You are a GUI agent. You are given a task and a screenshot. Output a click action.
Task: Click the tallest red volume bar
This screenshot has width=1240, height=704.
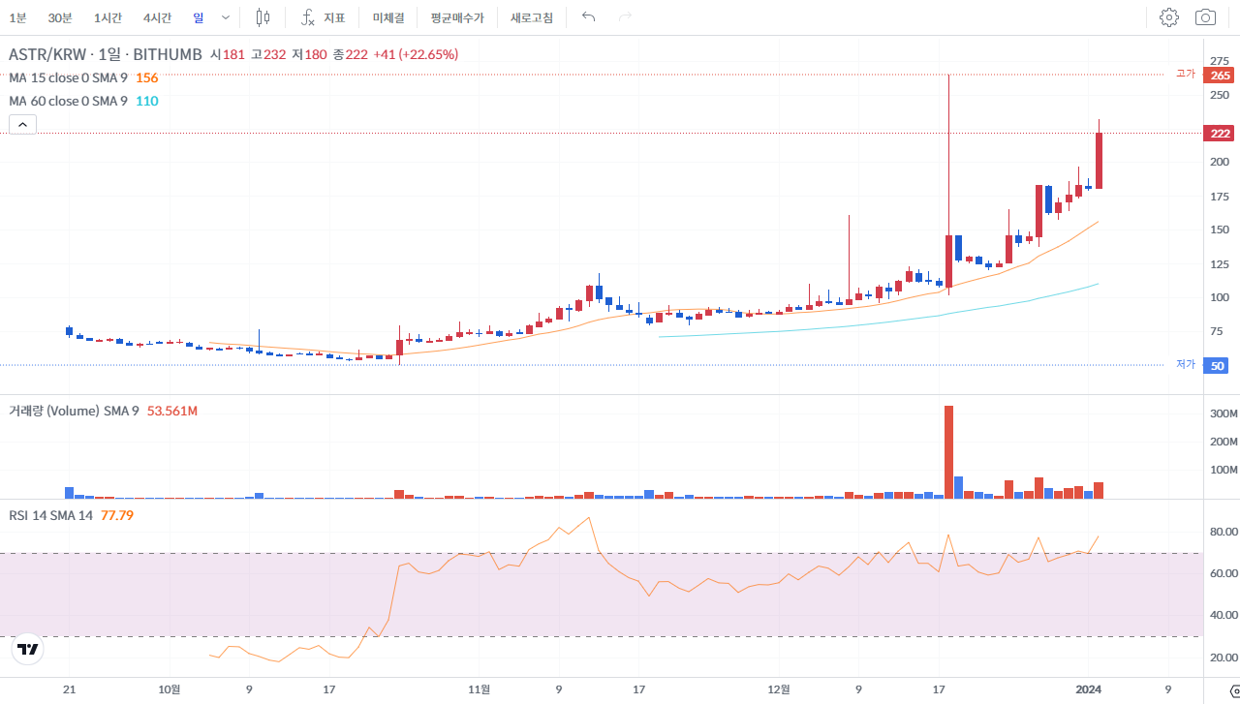point(948,451)
